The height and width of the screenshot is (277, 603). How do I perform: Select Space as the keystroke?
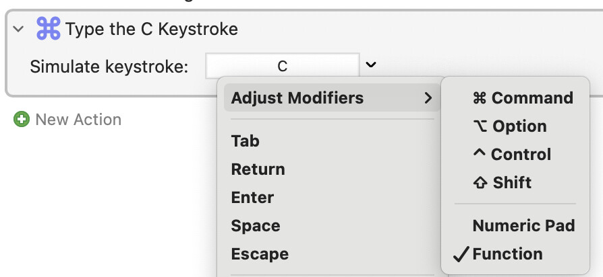pos(256,226)
